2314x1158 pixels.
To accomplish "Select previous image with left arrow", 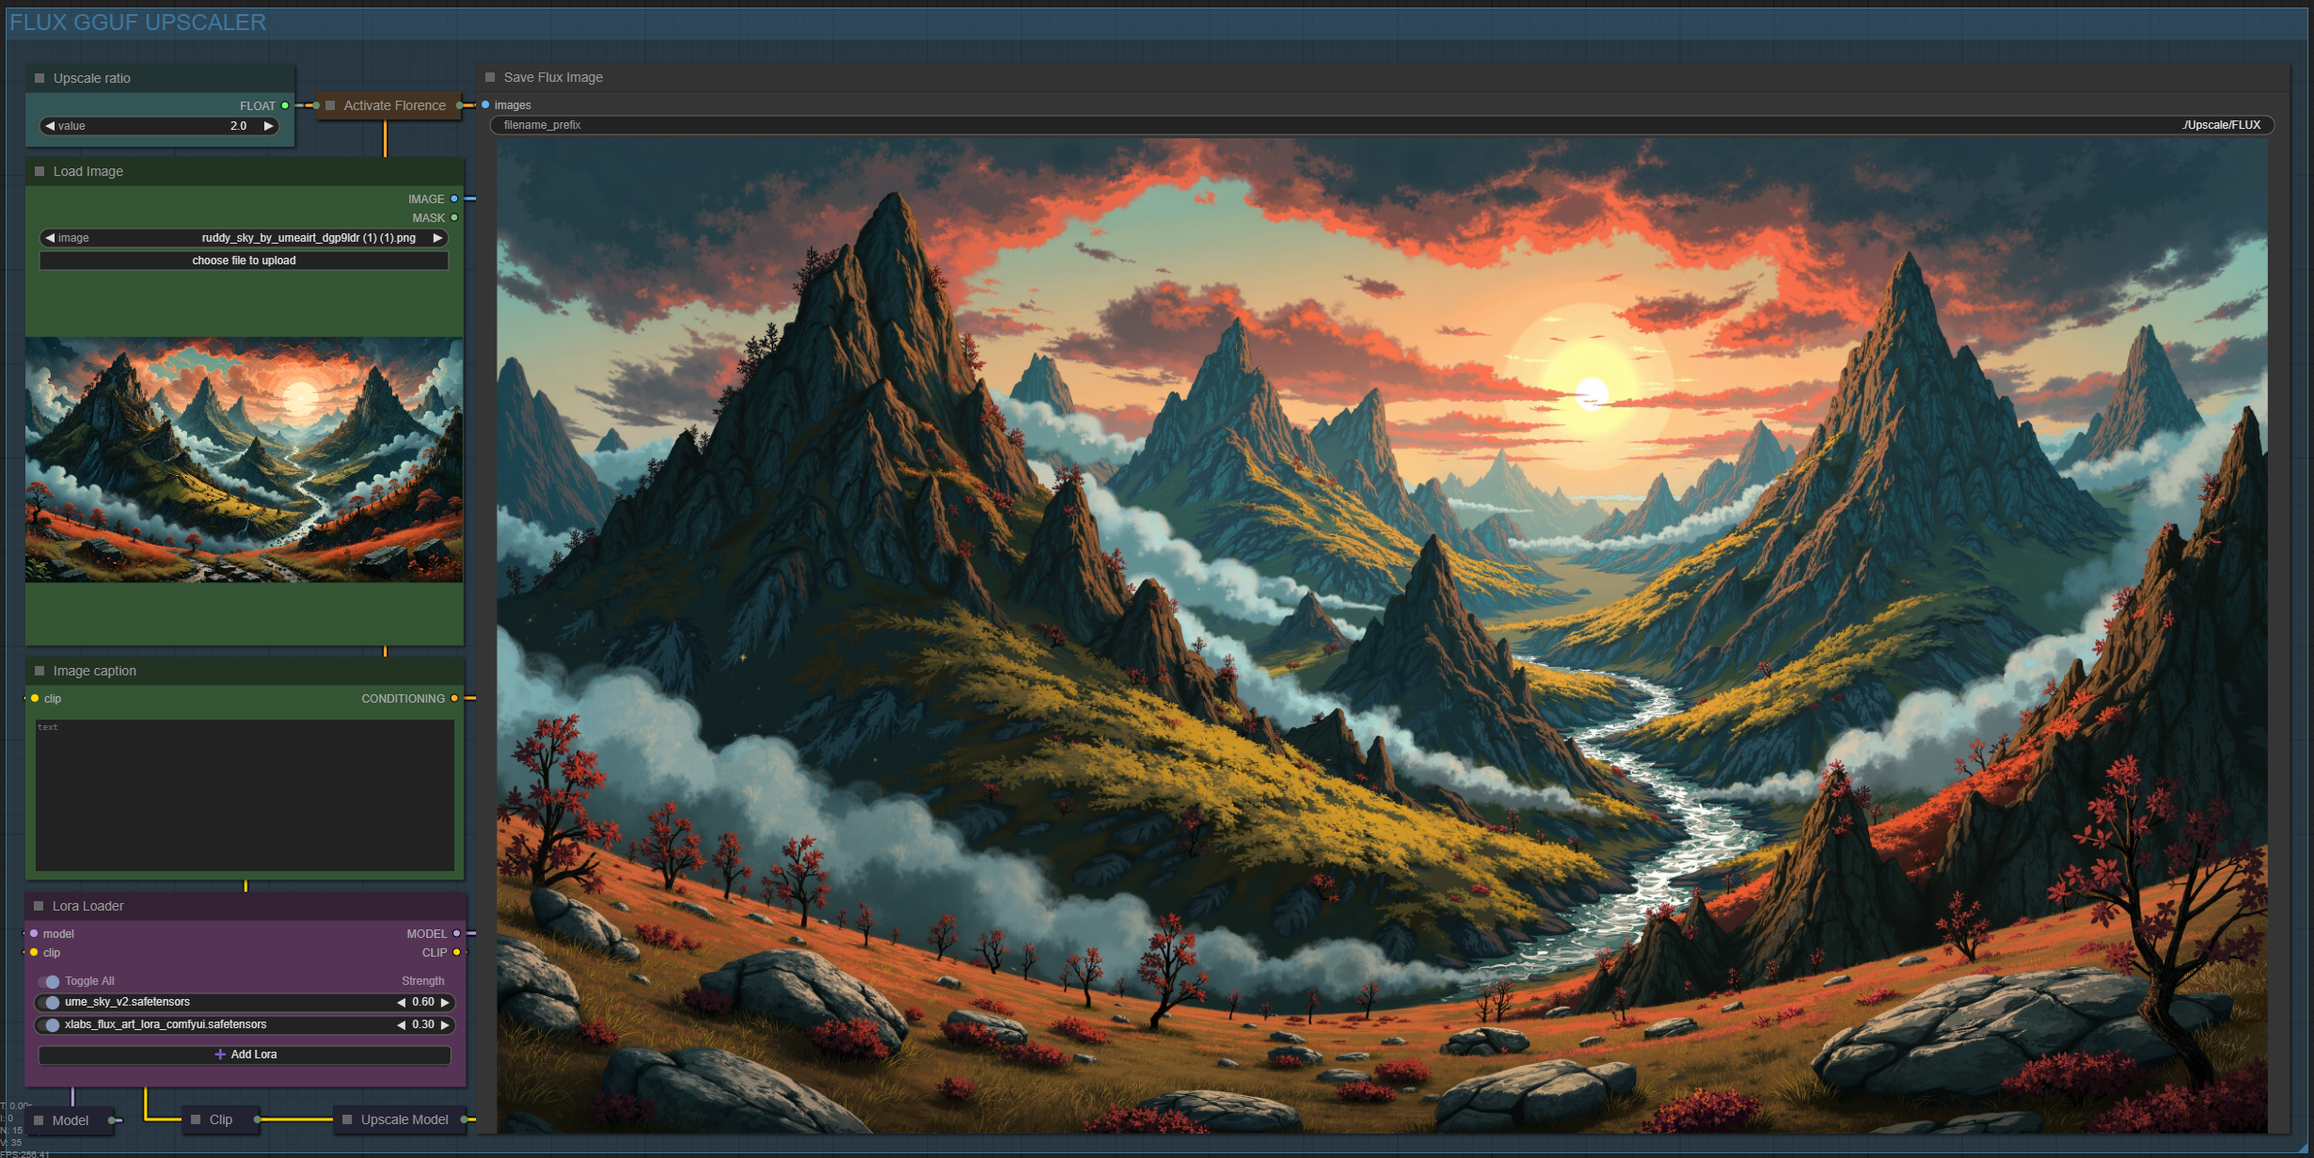I will pyautogui.click(x=50, y=238).
